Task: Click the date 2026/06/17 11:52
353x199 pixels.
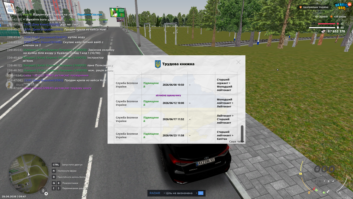Action: click(173, 119)
